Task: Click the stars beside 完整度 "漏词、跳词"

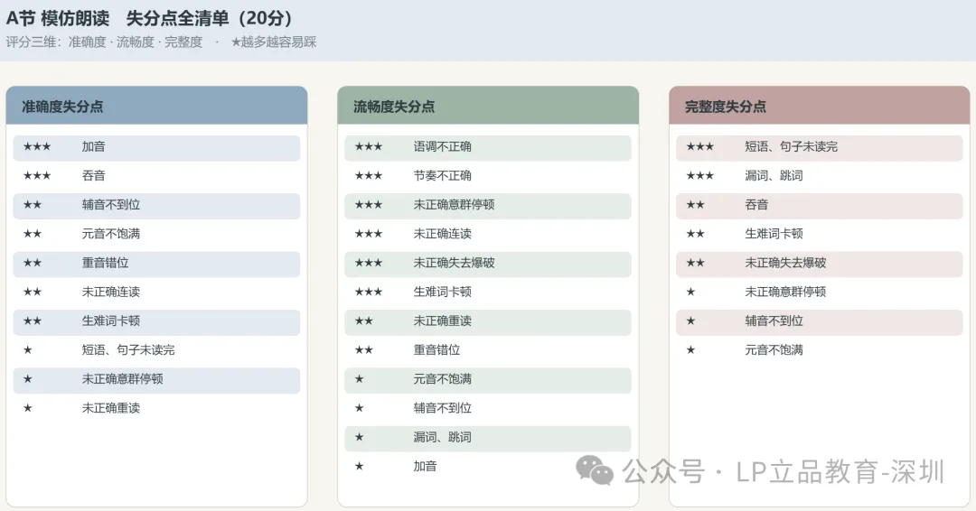Action: tap(699, 176)
